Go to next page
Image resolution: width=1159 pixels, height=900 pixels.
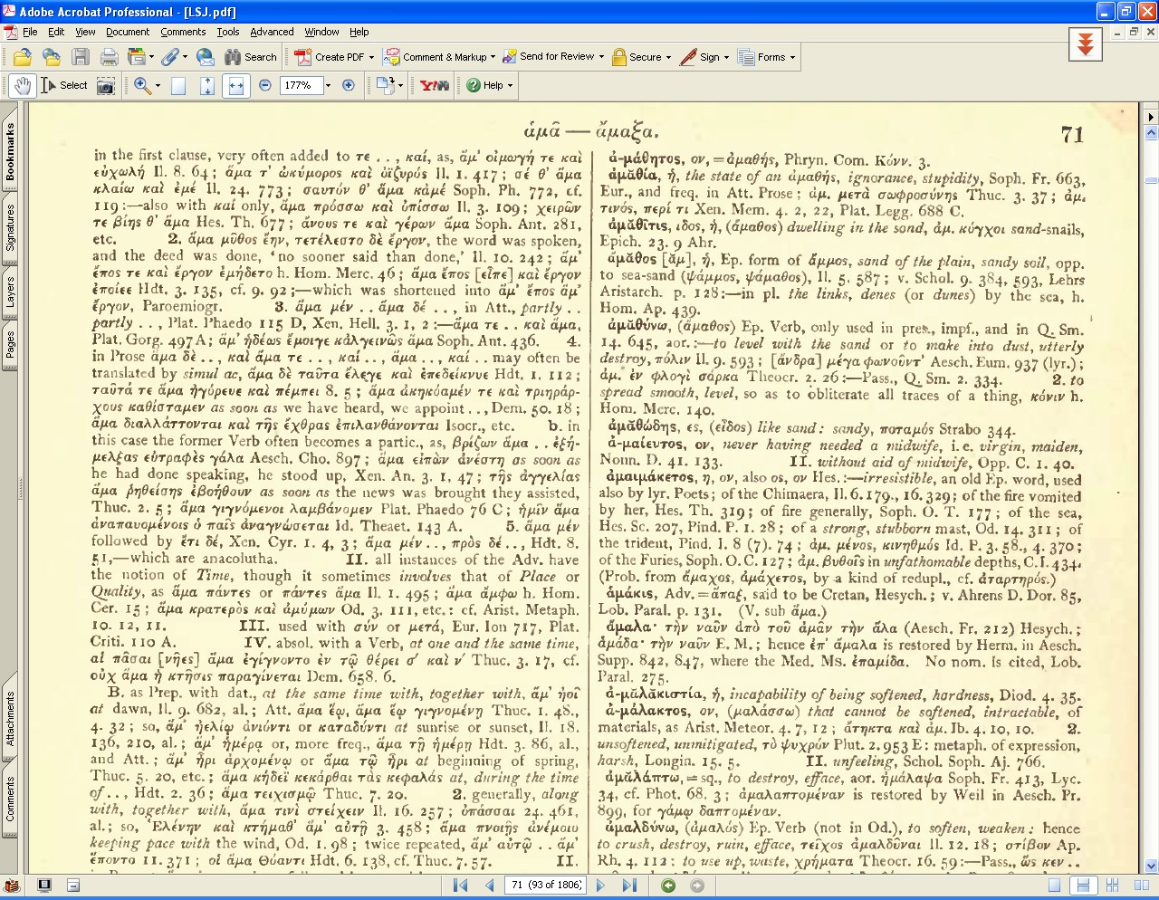click(x=600, y=886)
